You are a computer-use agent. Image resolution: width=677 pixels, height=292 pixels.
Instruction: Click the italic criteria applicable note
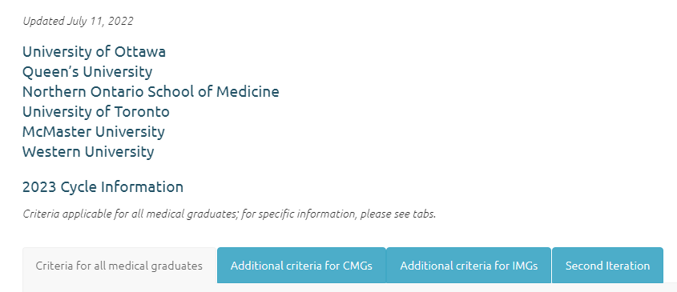[x=229, y=214]
